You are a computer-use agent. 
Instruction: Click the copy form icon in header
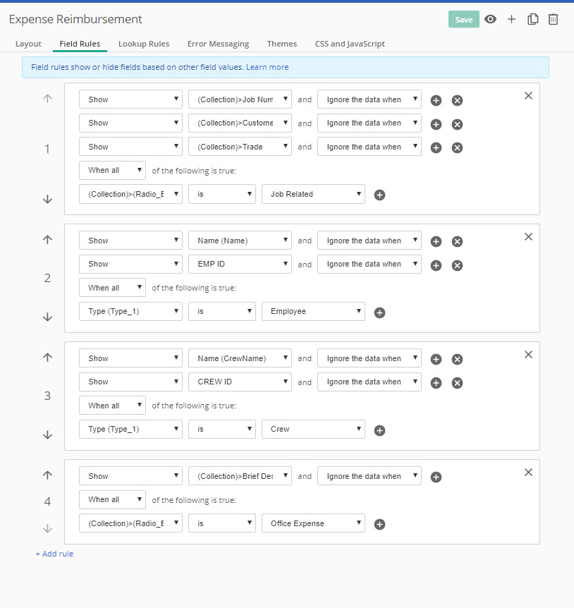pos(533,19)
